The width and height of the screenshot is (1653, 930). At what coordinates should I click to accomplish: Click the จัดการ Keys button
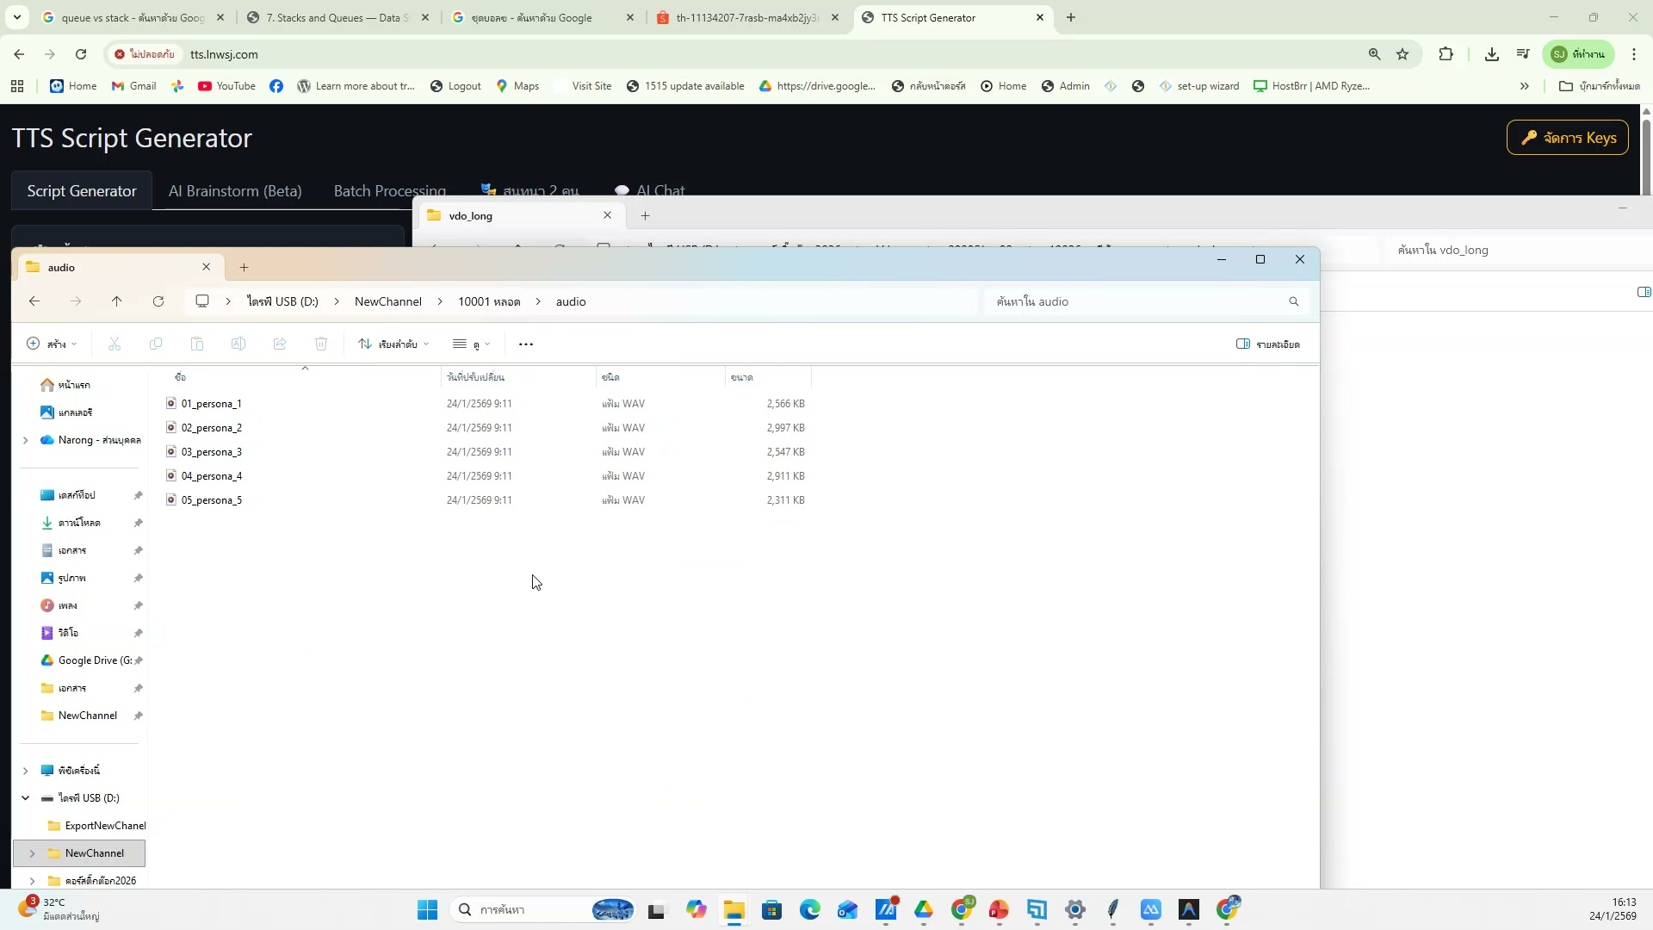(x=1567, y=137)
